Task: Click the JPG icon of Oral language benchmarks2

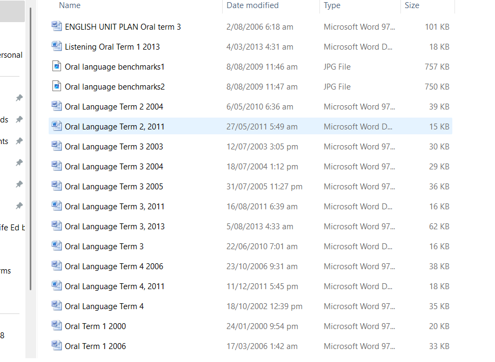Action: click(57, 86)
